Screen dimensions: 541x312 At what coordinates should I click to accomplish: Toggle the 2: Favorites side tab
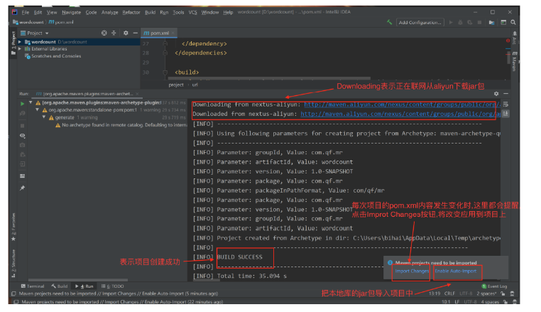(x=13, y=227)
